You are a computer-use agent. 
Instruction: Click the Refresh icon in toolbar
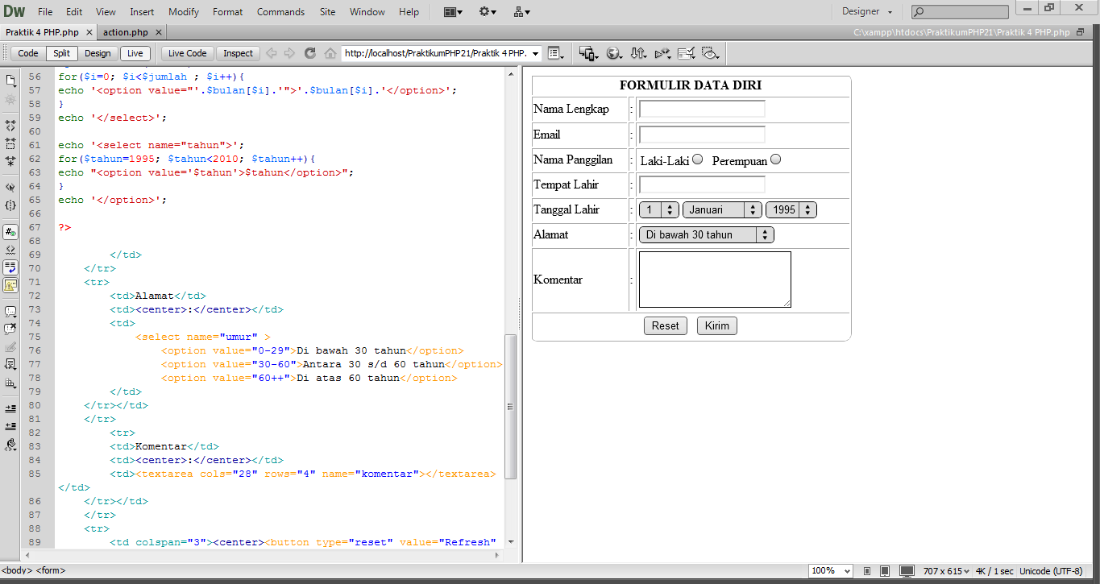pos(309,53)
